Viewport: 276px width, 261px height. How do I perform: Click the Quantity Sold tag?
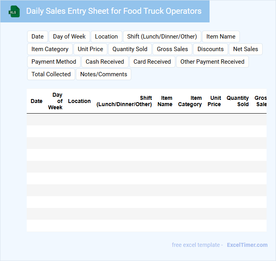pyautogui.click(x=130, y=49)
